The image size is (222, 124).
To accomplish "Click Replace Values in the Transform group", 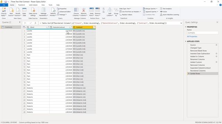I will [126, 14].
